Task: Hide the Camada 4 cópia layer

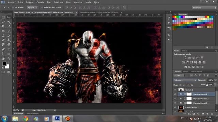Action: tap(175, 107)
